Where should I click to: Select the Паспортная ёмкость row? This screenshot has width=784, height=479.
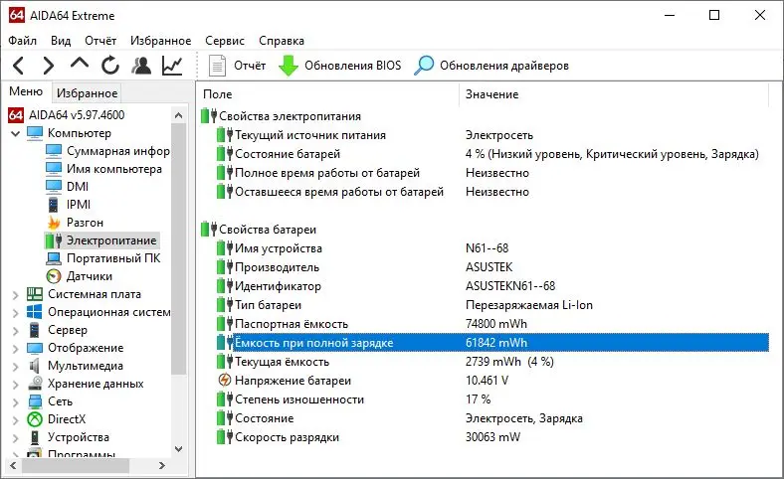tap(492, 324)
